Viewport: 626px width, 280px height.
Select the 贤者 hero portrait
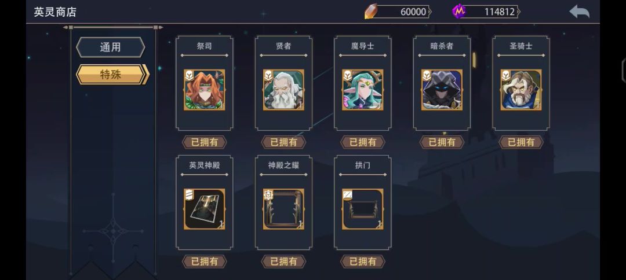pyautogui.click(x=283, y=90)
